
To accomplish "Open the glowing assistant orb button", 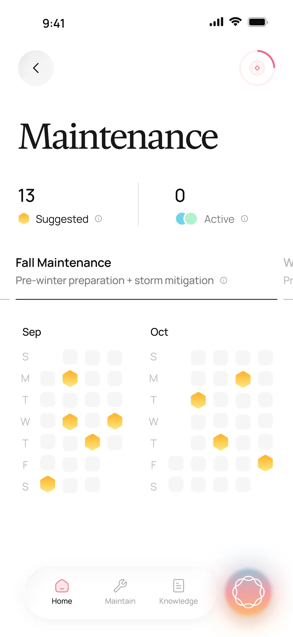I will (248, 592).
